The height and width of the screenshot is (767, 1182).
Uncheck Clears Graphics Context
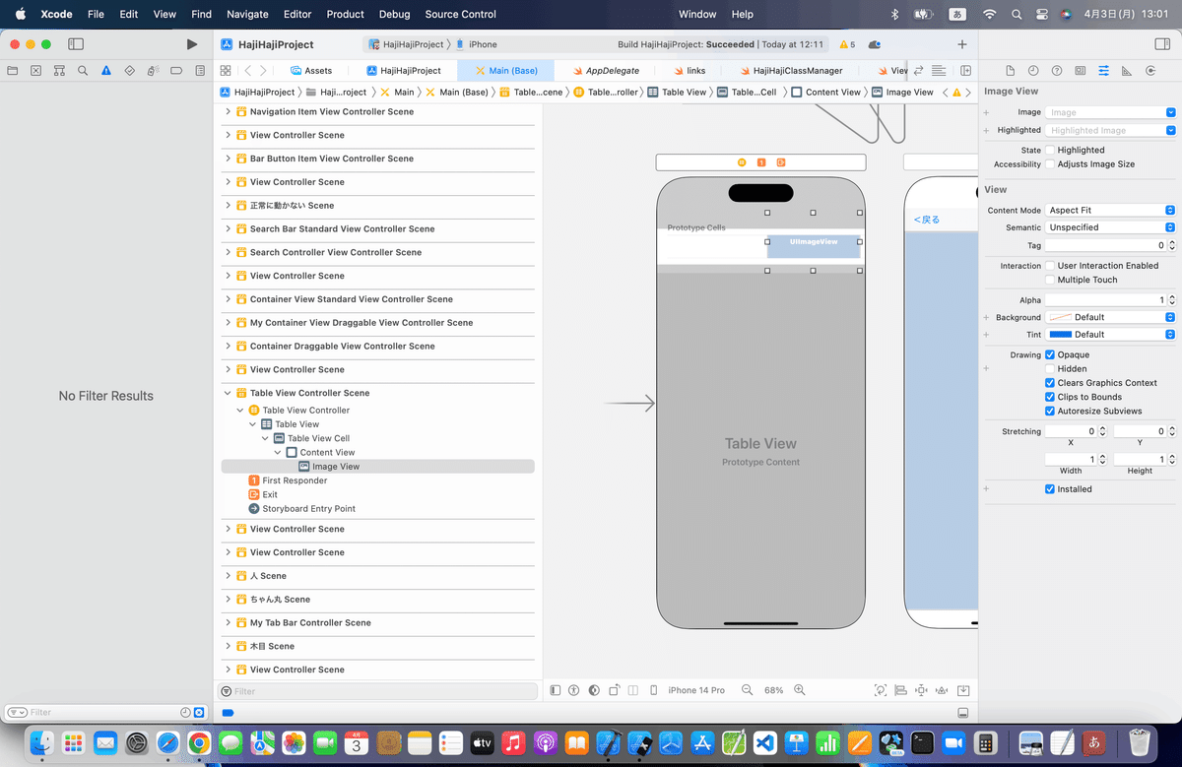point(1050,383)
